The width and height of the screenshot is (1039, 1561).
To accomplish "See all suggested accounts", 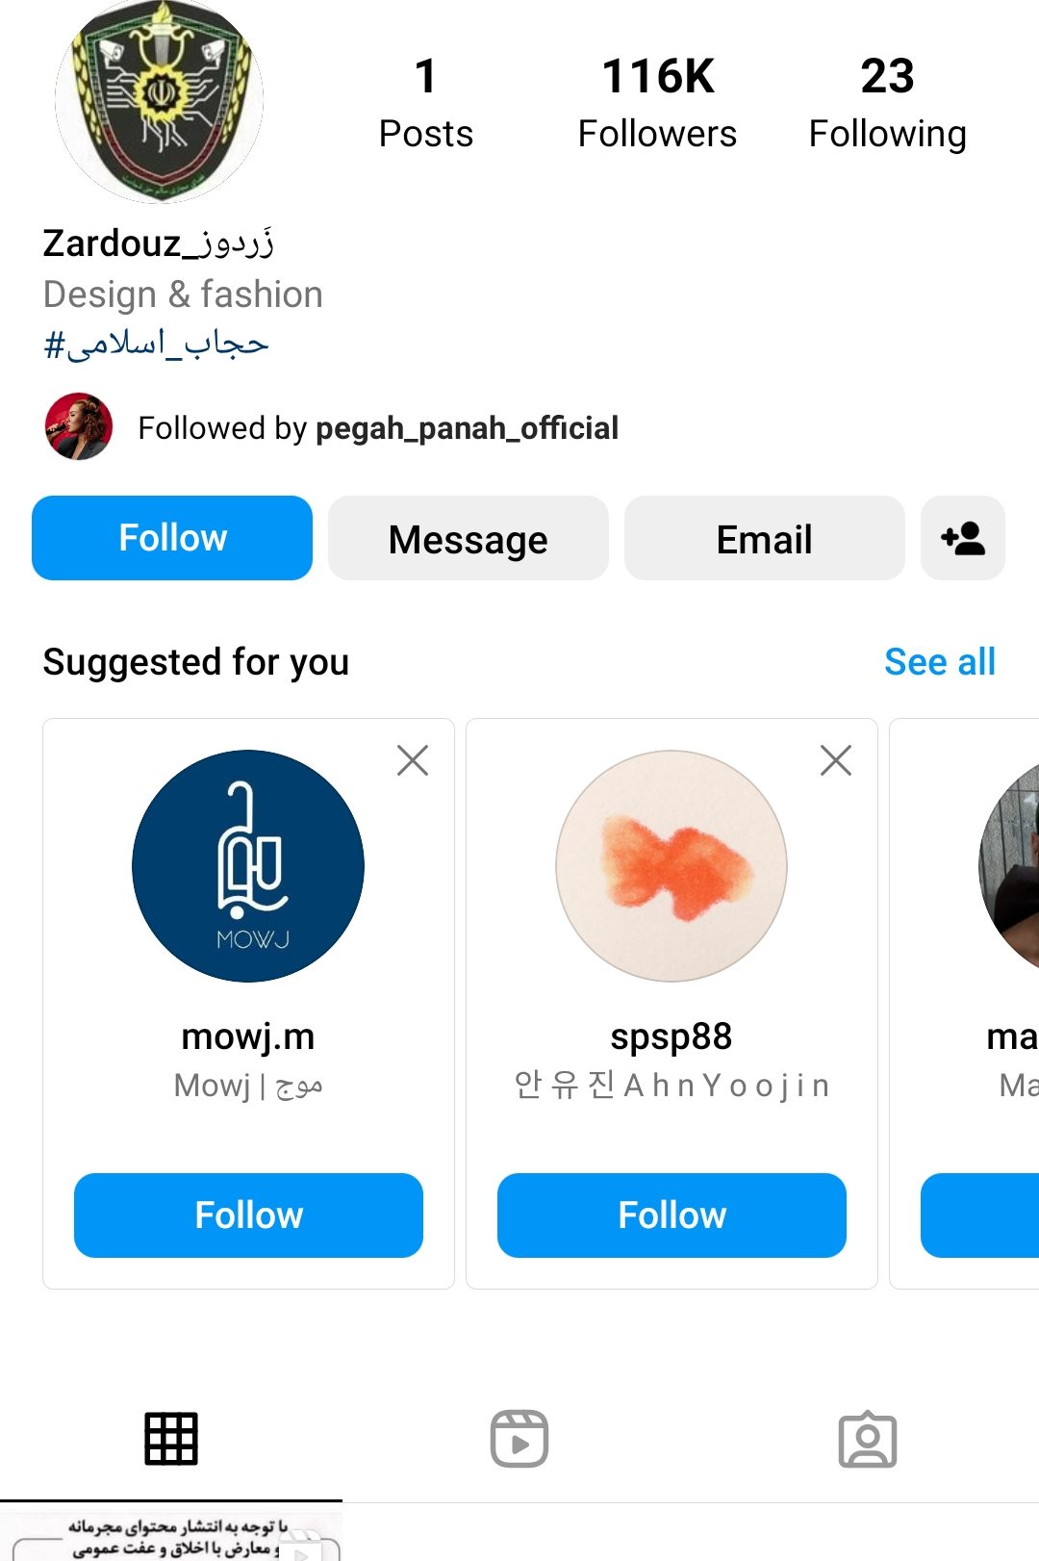I will (x=939, y=662).
